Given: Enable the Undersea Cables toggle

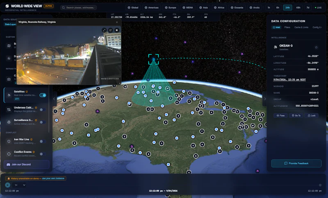Looking at the screenshot, I should pyautogui.click(x=43, y=110).
